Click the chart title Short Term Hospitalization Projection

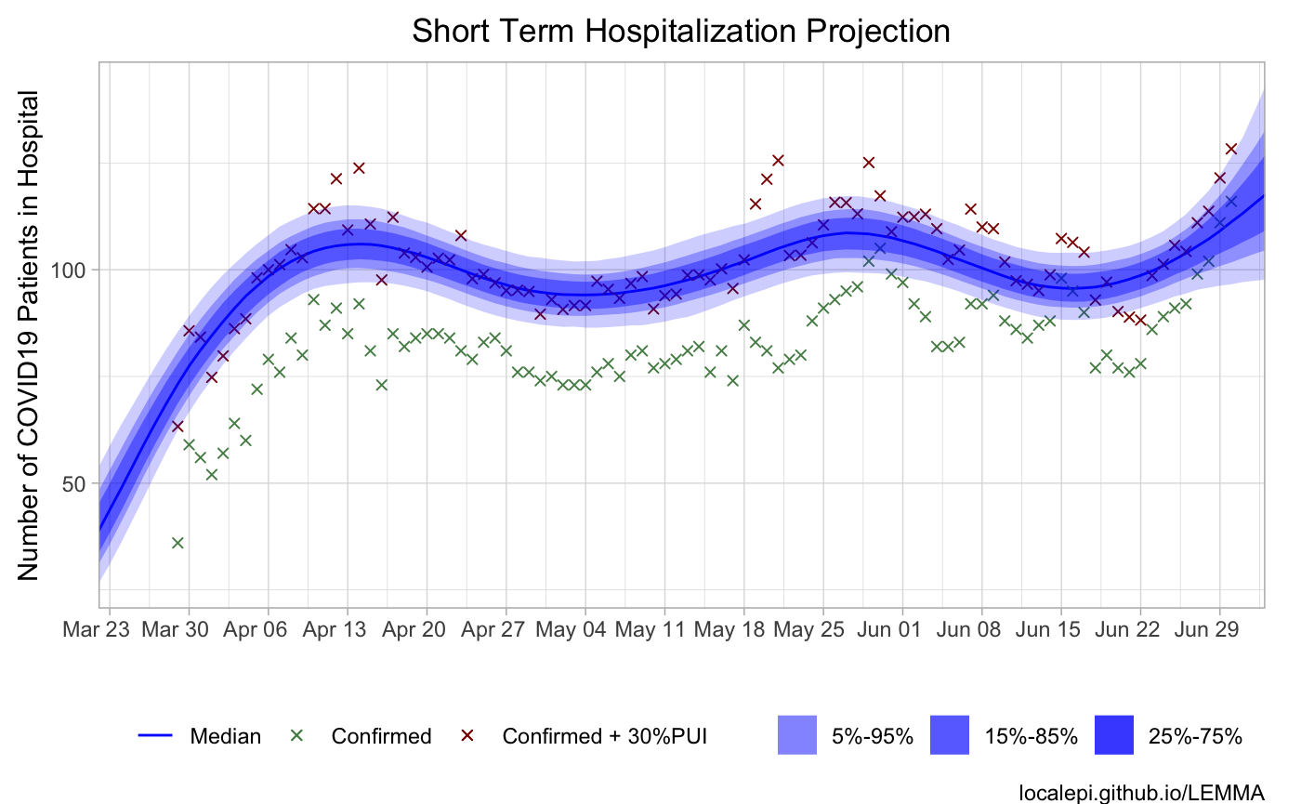tap(681, 31)
